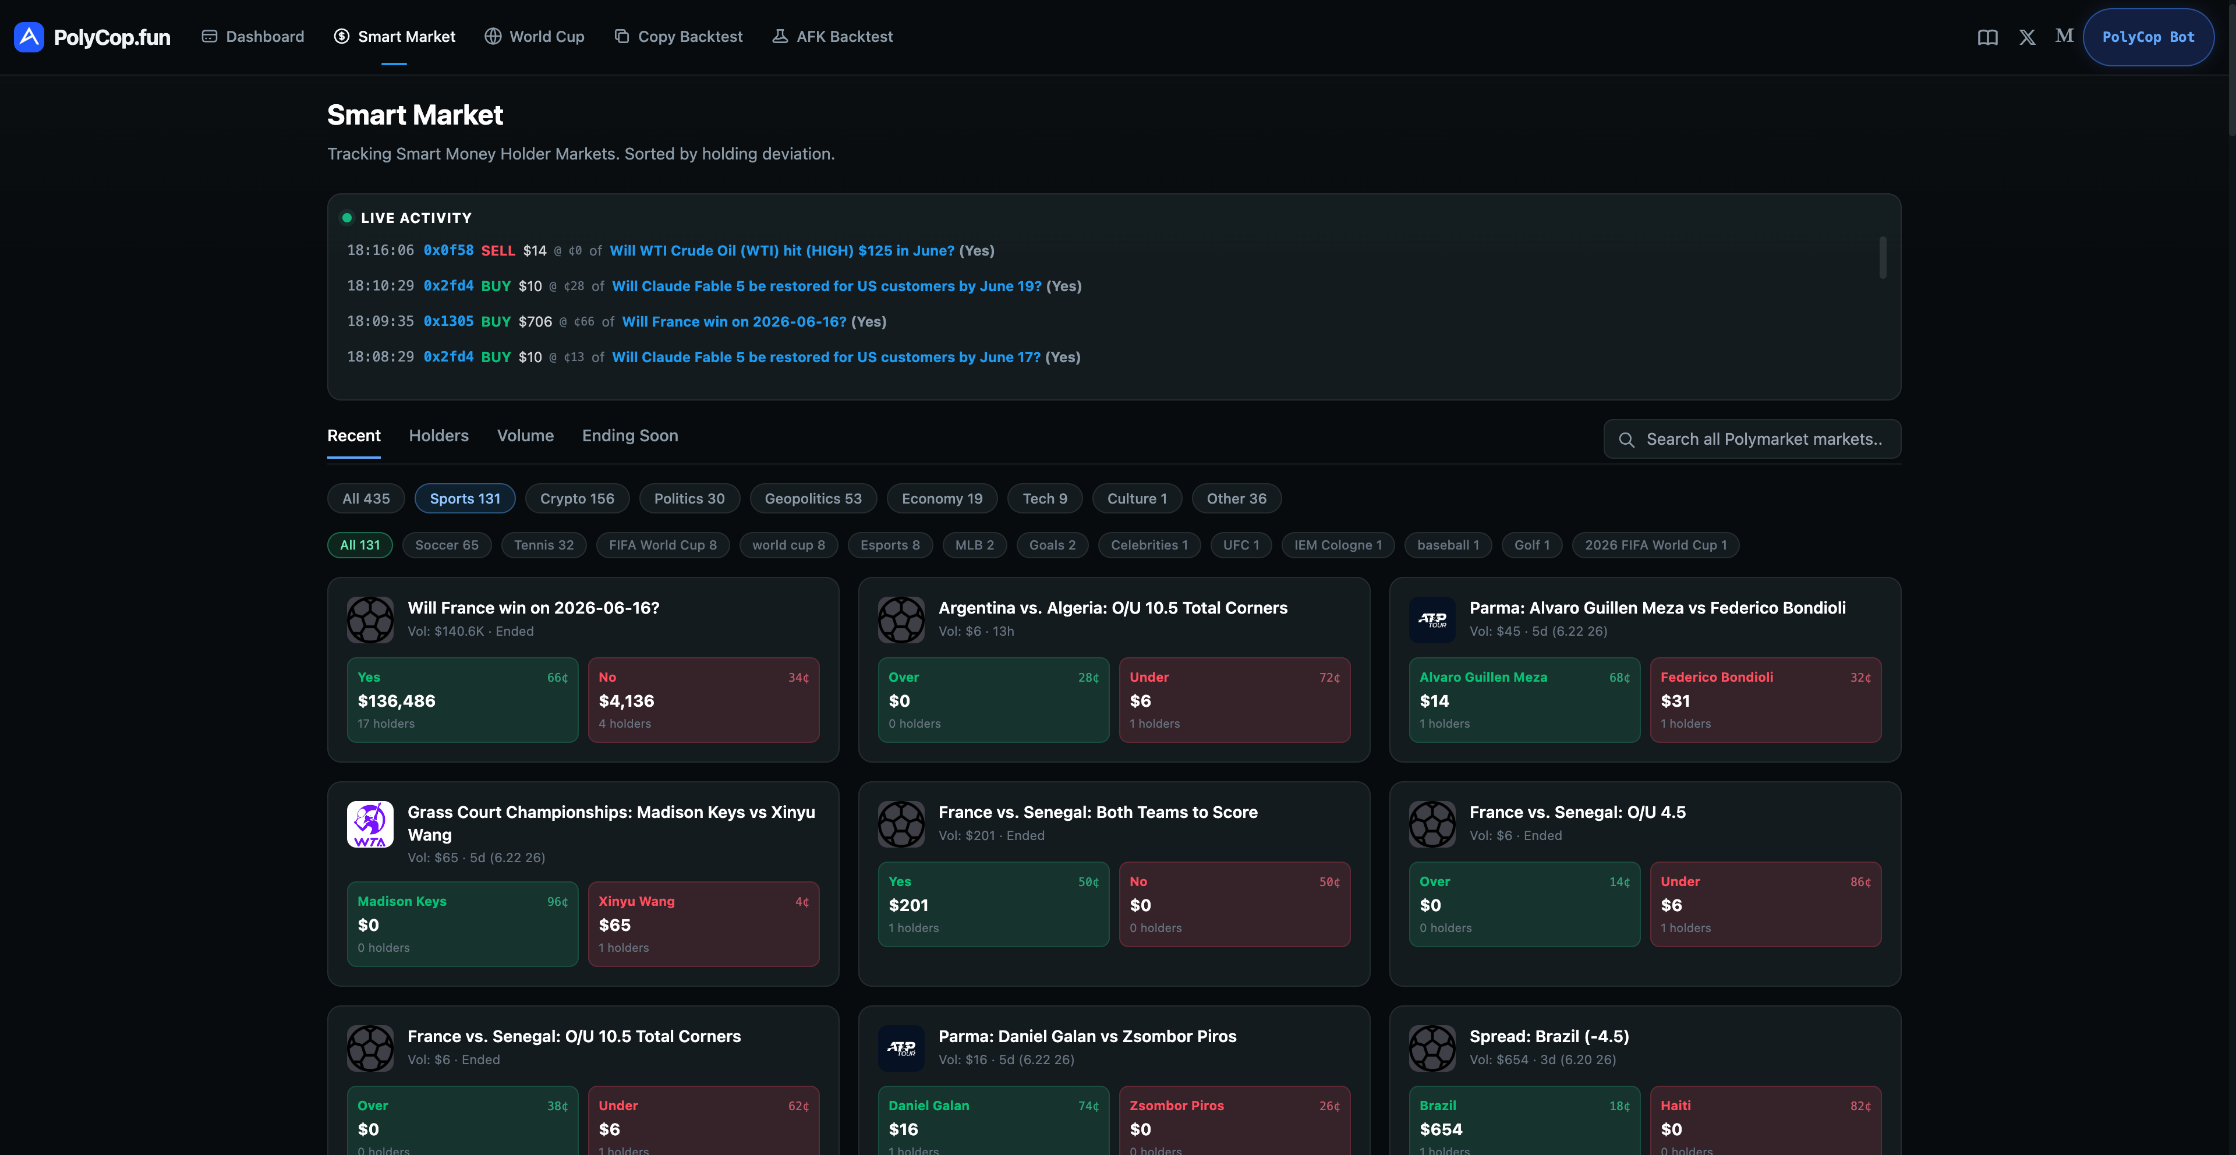
Task: Switch to the Ending Soon tab
Action: click(x=630, y=435)
